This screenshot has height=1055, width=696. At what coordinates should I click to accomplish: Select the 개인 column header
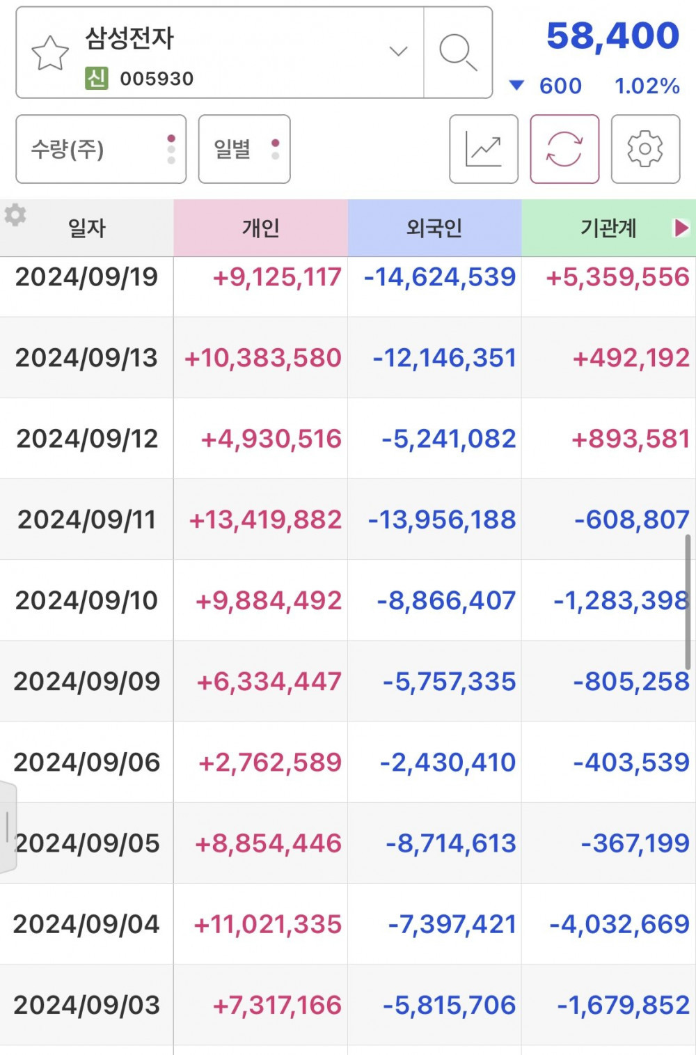coord(261,228)
